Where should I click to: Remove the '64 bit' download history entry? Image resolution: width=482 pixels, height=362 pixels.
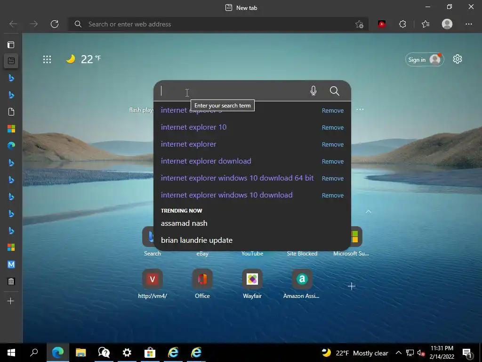pyautogui.click(x=333, y=178)
